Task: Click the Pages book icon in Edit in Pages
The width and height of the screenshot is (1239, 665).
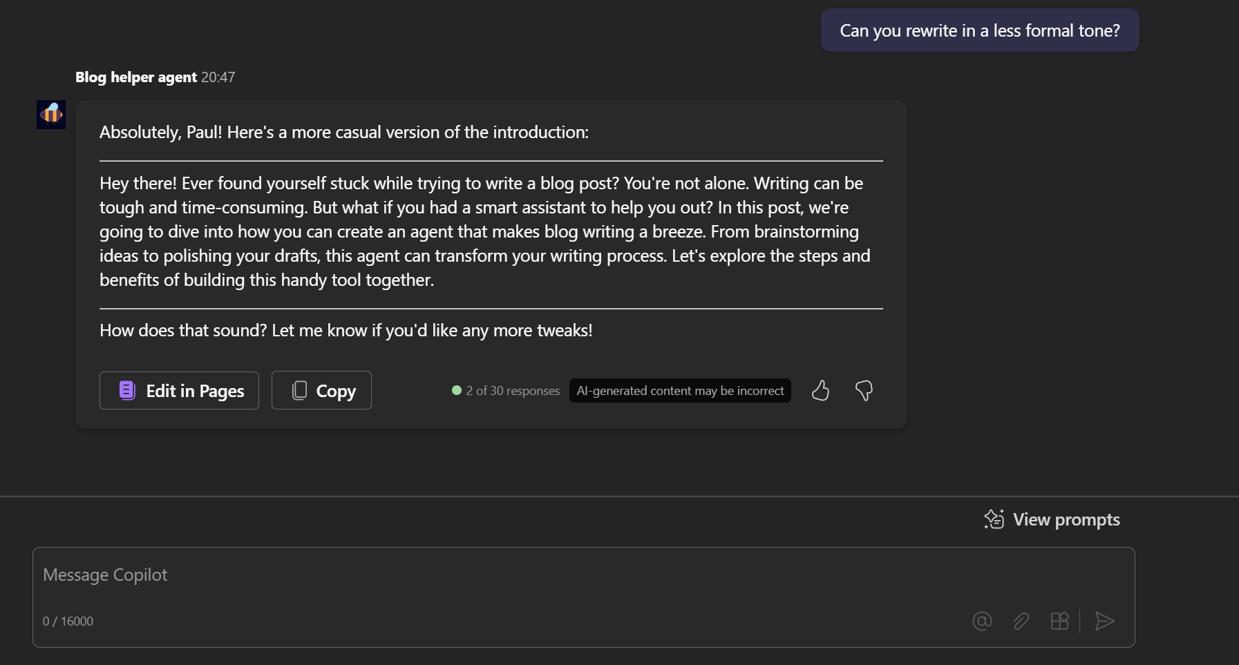Action: [126, 390]
